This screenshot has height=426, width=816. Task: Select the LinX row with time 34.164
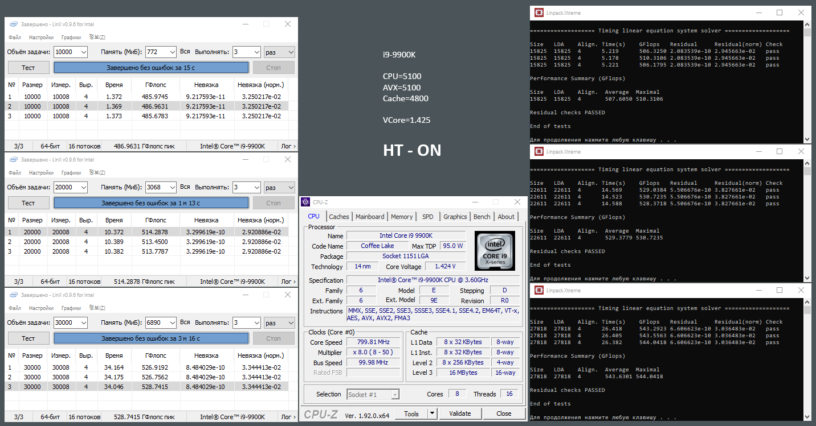click(146, 367)
